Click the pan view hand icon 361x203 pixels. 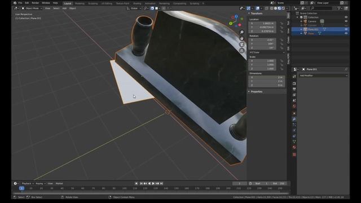242,38
